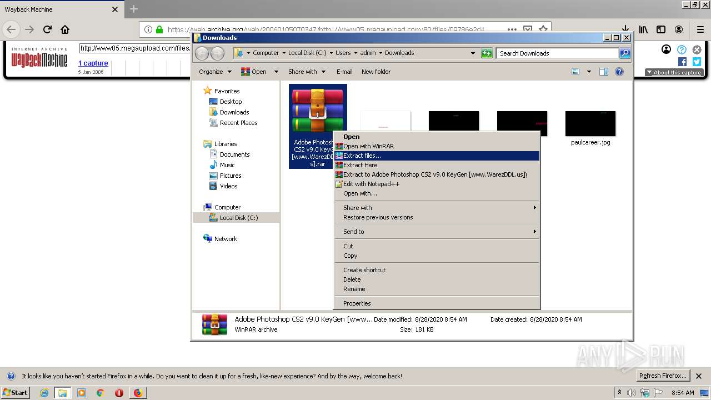The width and height of the screenshot is (711, 400).
Task: Close the Wayback Machine toolbar
Action: 697,49
